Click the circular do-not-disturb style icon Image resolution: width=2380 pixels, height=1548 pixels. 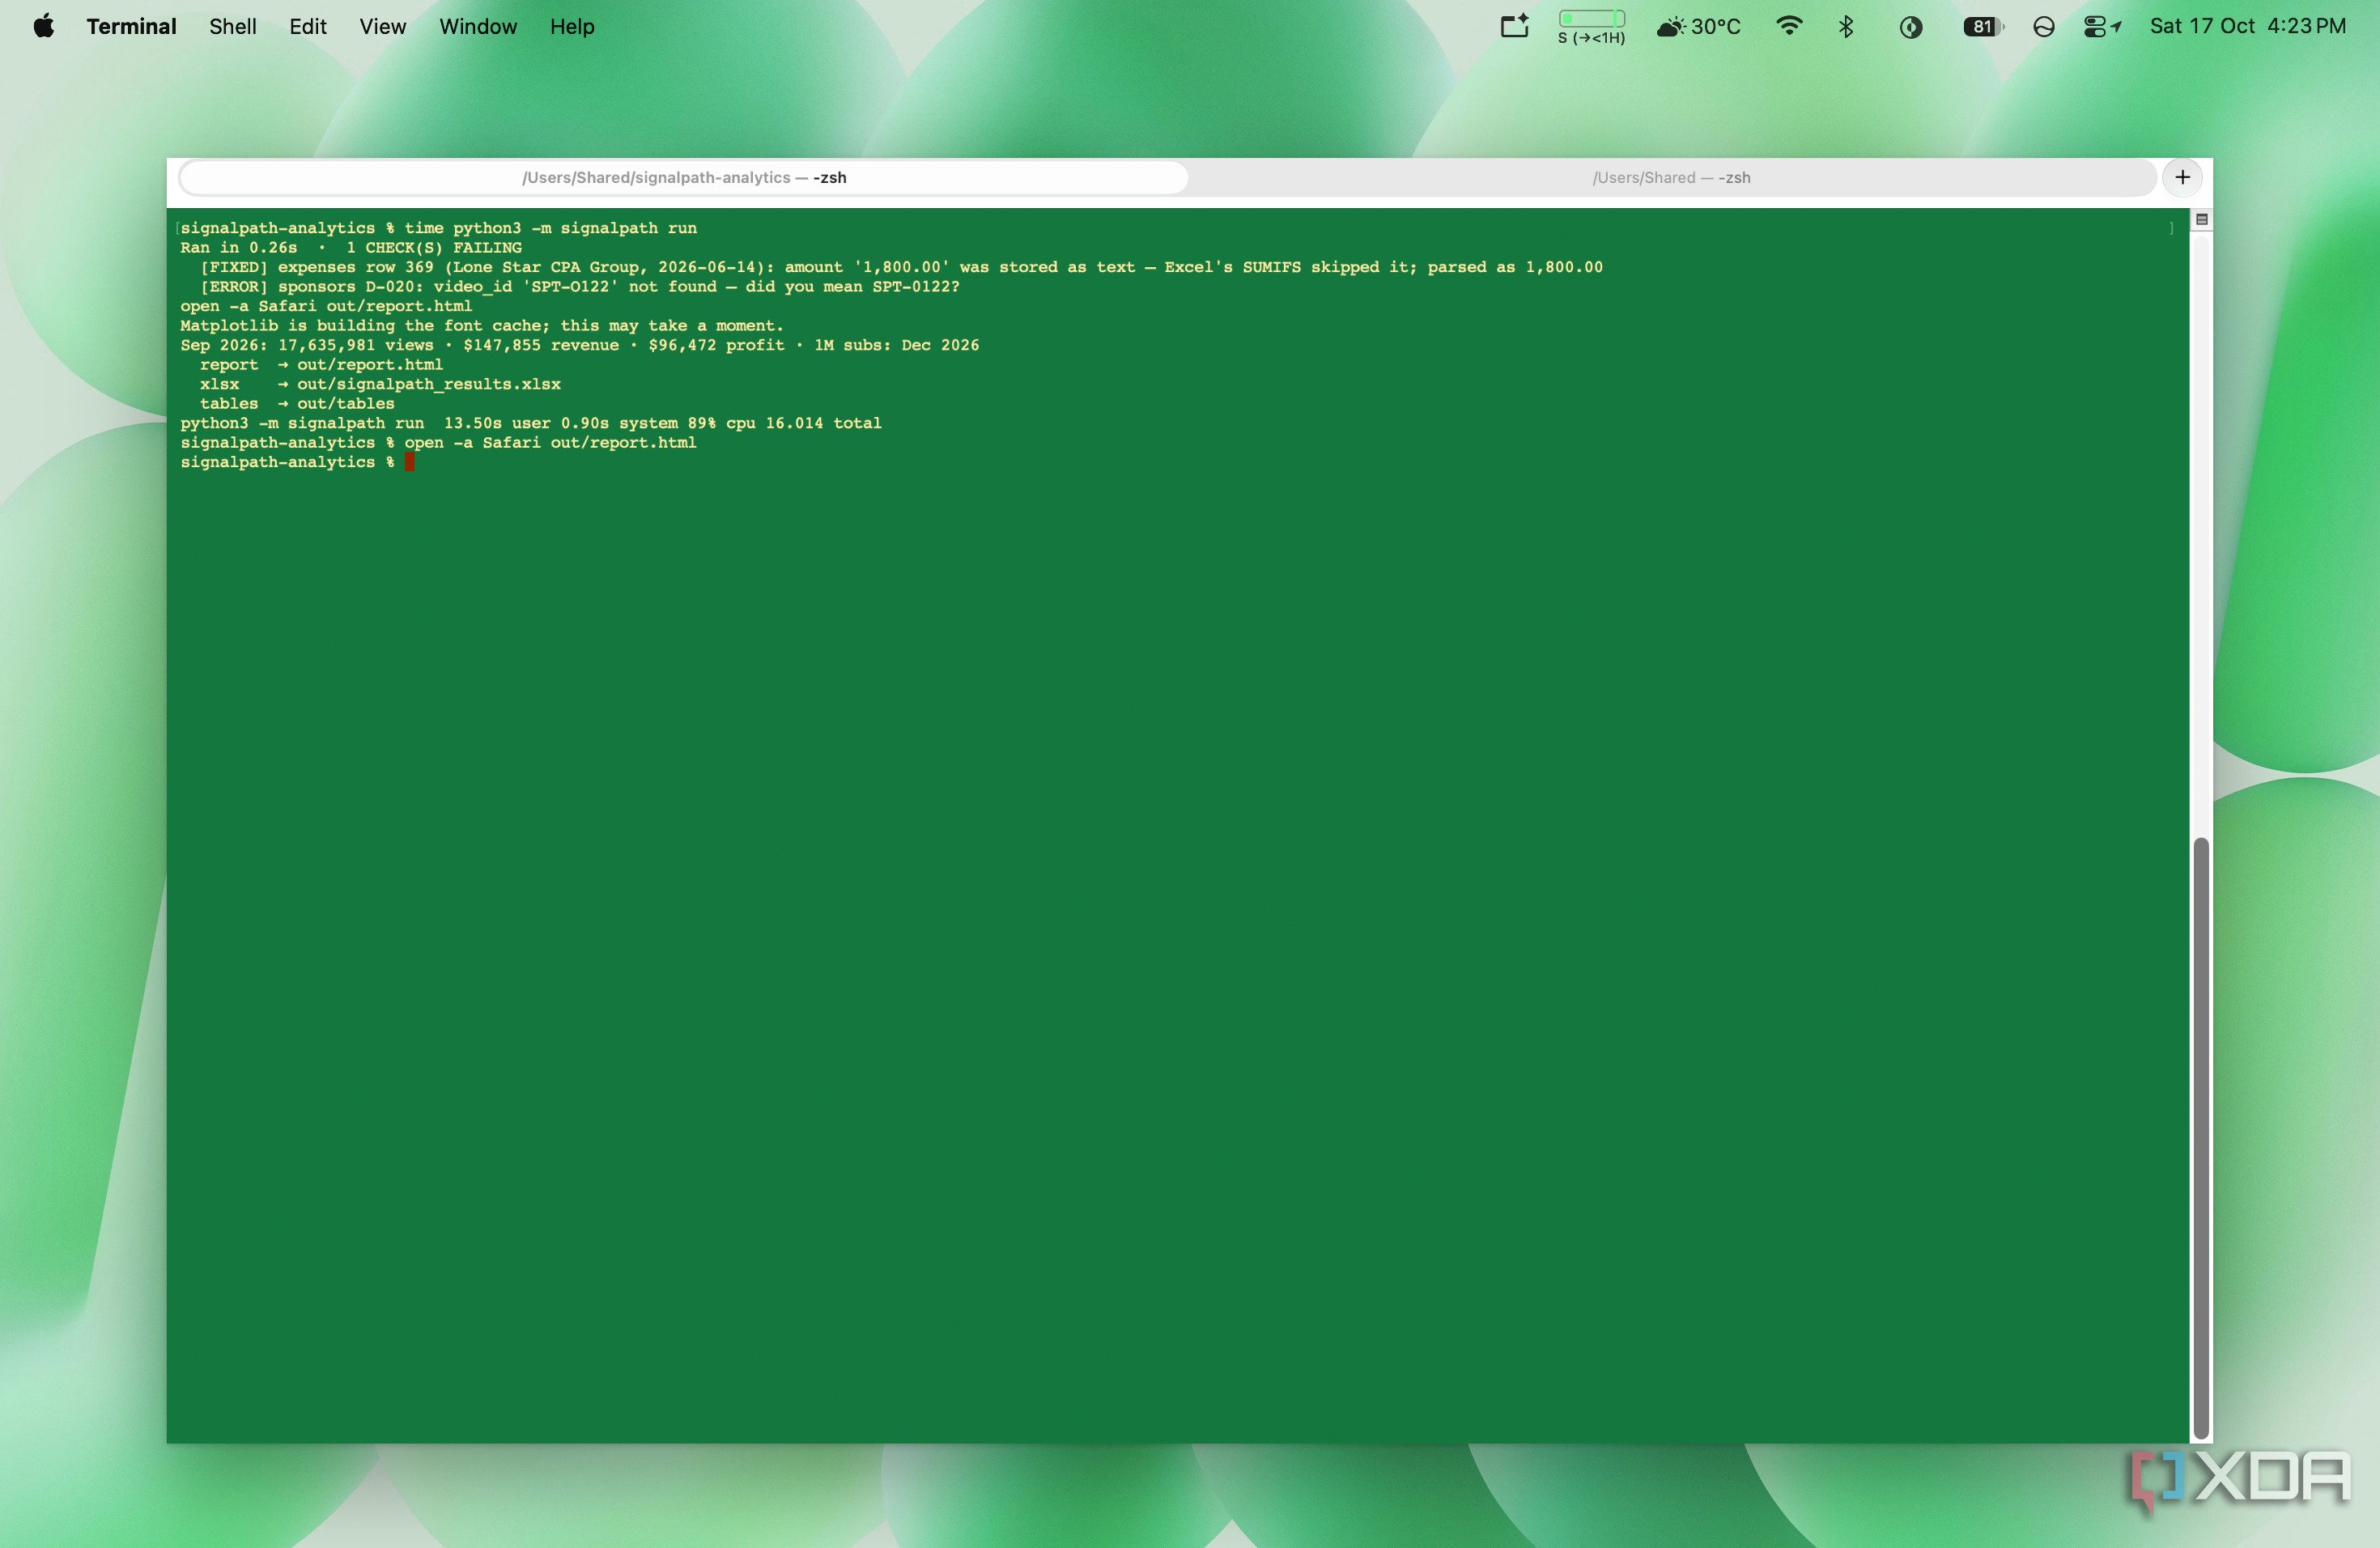(2043, 27)
